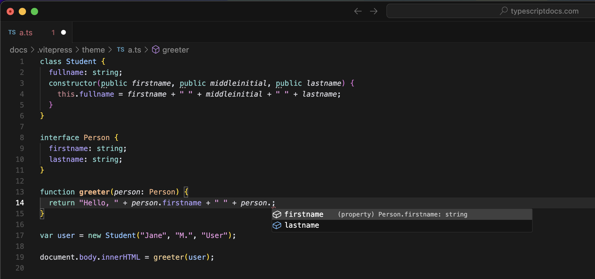Click the navigate forward arrow
595x279 pixels.
tap(374, 11)
